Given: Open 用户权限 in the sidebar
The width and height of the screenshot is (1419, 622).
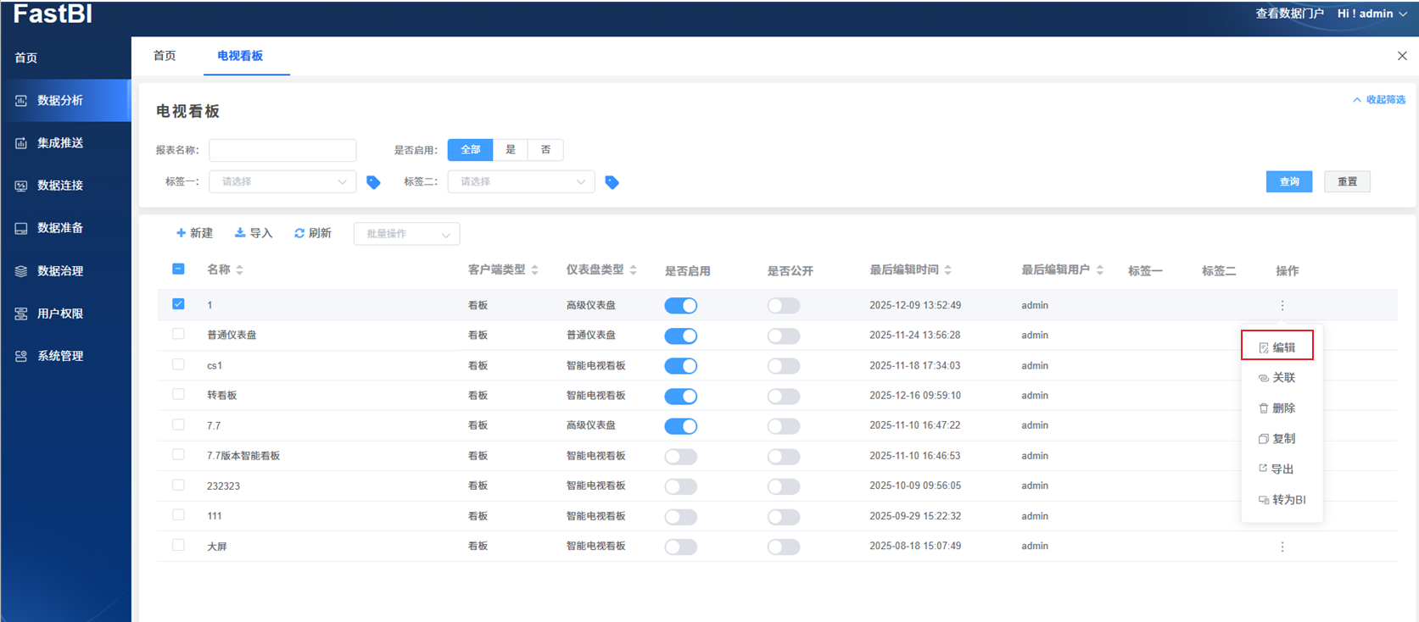Looking at the screenshot, I should [x=60, y=314].
